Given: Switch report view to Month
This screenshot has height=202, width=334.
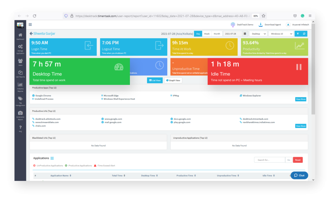Looking at the screenshot, I should 217,34.
